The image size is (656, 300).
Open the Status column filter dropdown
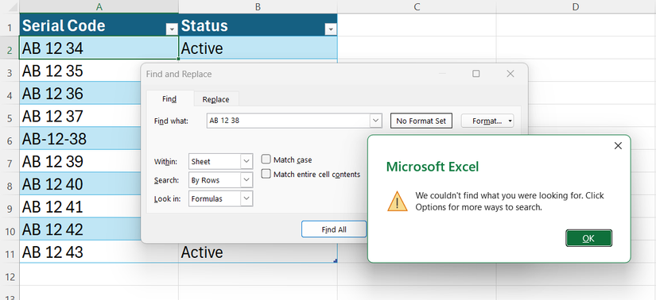tap(331, 29)
